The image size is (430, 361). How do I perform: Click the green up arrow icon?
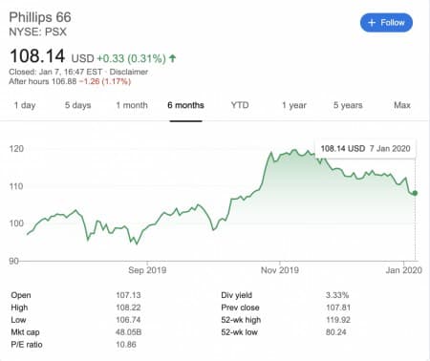tap(172, 58)
